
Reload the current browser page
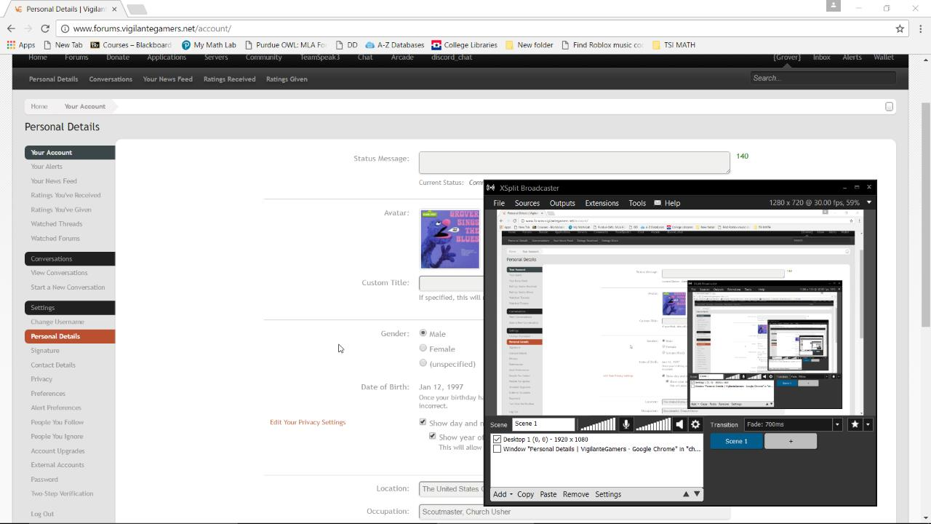pos(45,28)
